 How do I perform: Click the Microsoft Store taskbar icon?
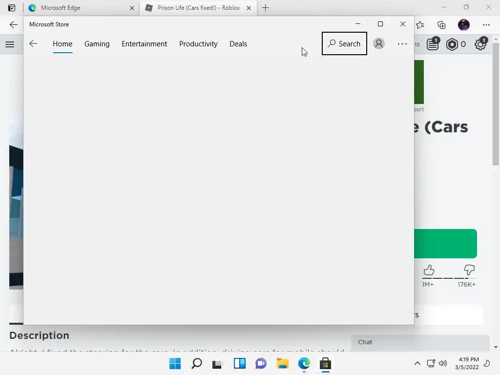coord(326,363)
